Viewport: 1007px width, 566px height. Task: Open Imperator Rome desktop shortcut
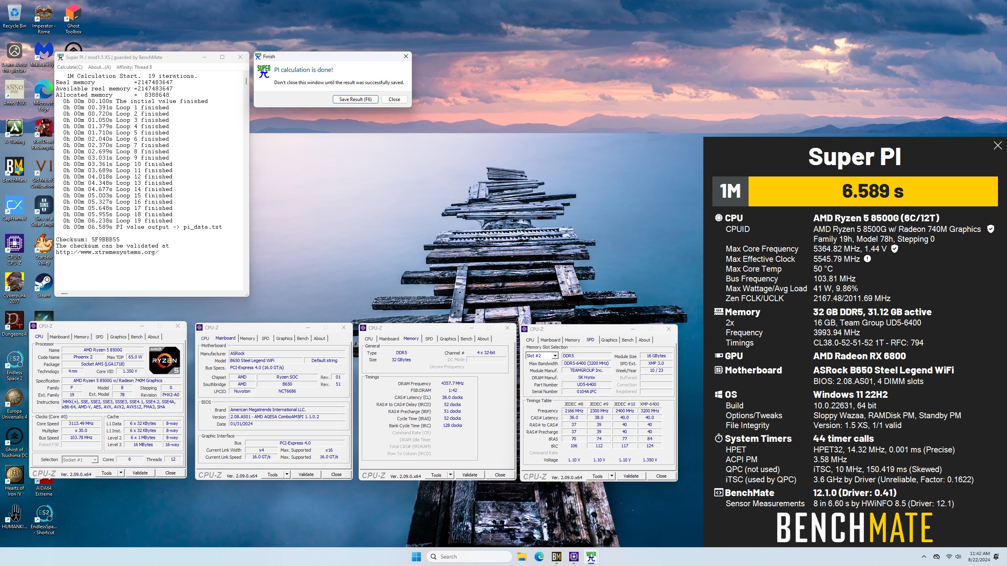click(44, 19)
